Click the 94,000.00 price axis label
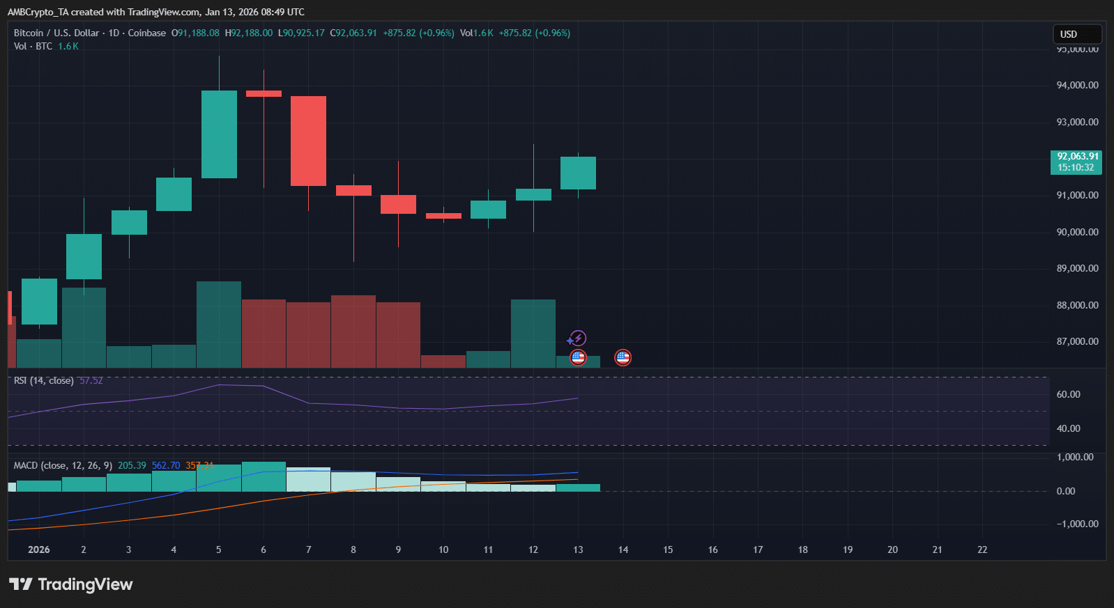1114x608 pixels. (1078, 85)
